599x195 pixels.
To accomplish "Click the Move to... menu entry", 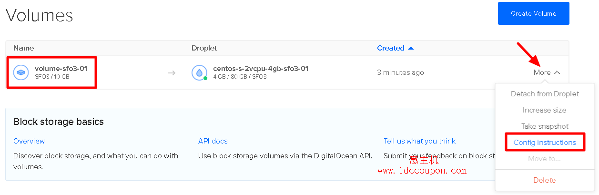I will pyautogui.click(x=544, y=159).
